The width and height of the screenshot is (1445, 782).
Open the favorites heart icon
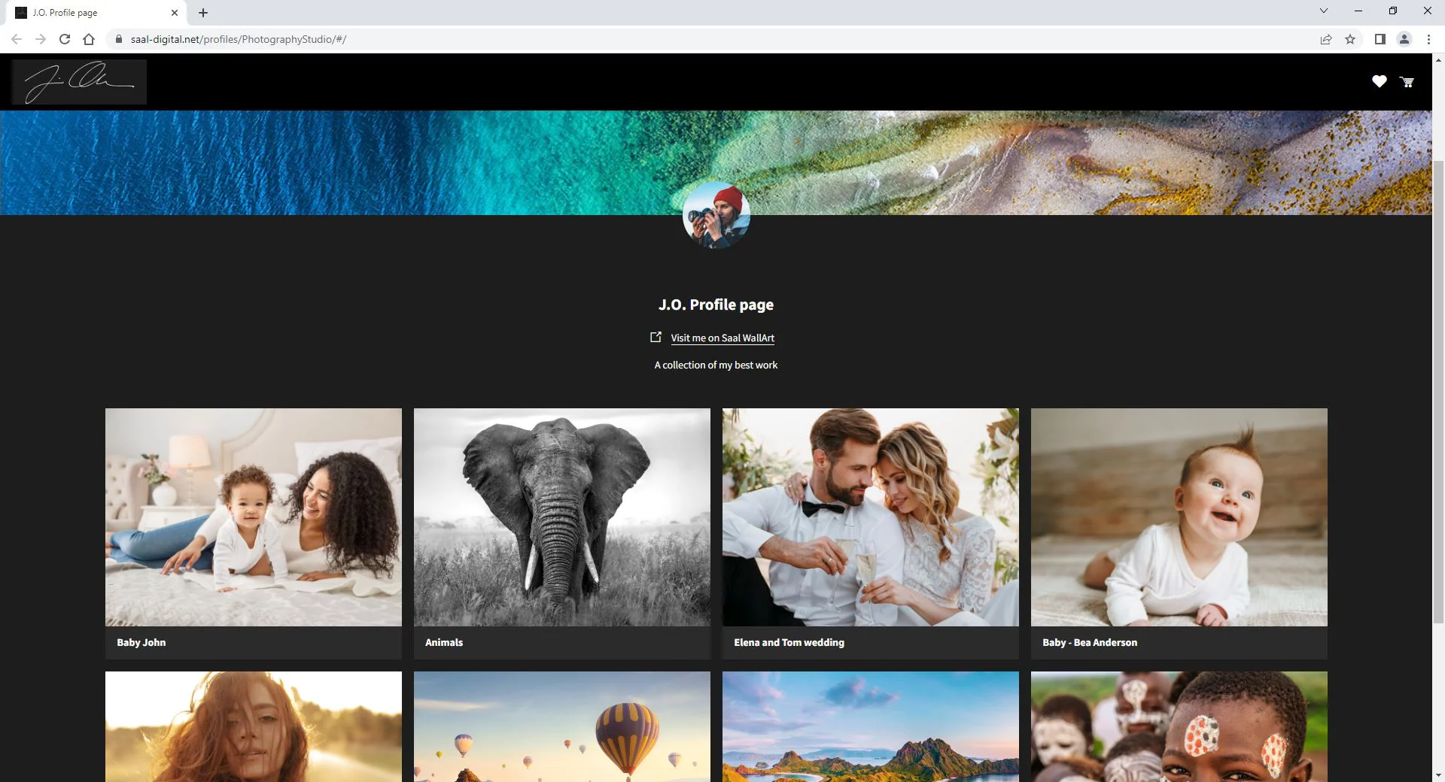pos(1379,82)
